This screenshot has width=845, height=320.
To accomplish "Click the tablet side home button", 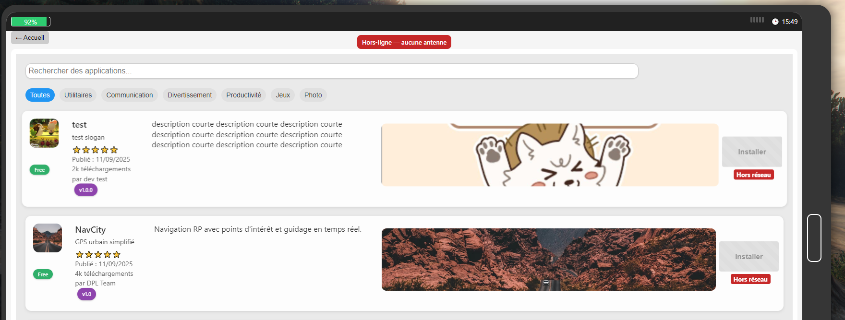I will click(x=814, y=237).
